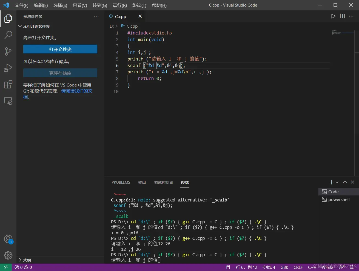Viewport: 359px width, 271px height.
Task: Open the new terminal profile dropdown arrow
Action: [x=337, y=182]
